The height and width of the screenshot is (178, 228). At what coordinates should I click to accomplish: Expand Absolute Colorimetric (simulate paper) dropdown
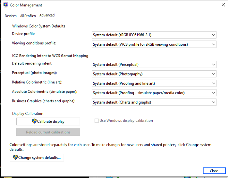pos(154,93)
